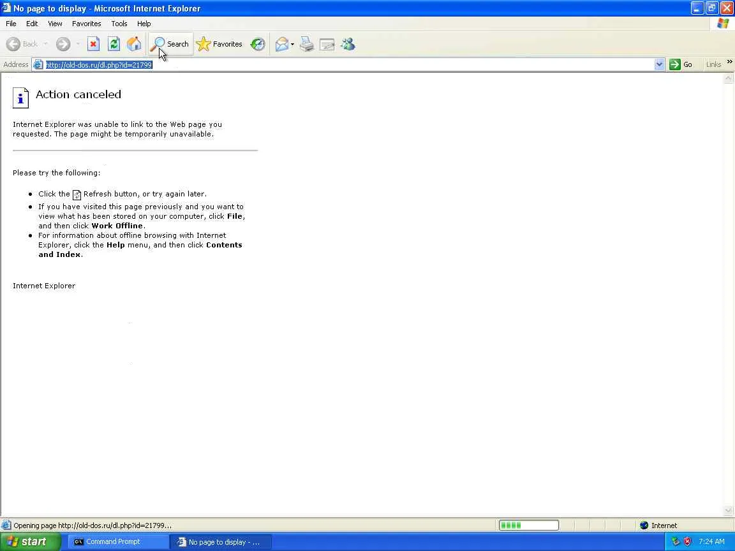Click the red shield security tray icon
Image resolution: width=735 pixels, height=551 pixels.
coord(688,541)
